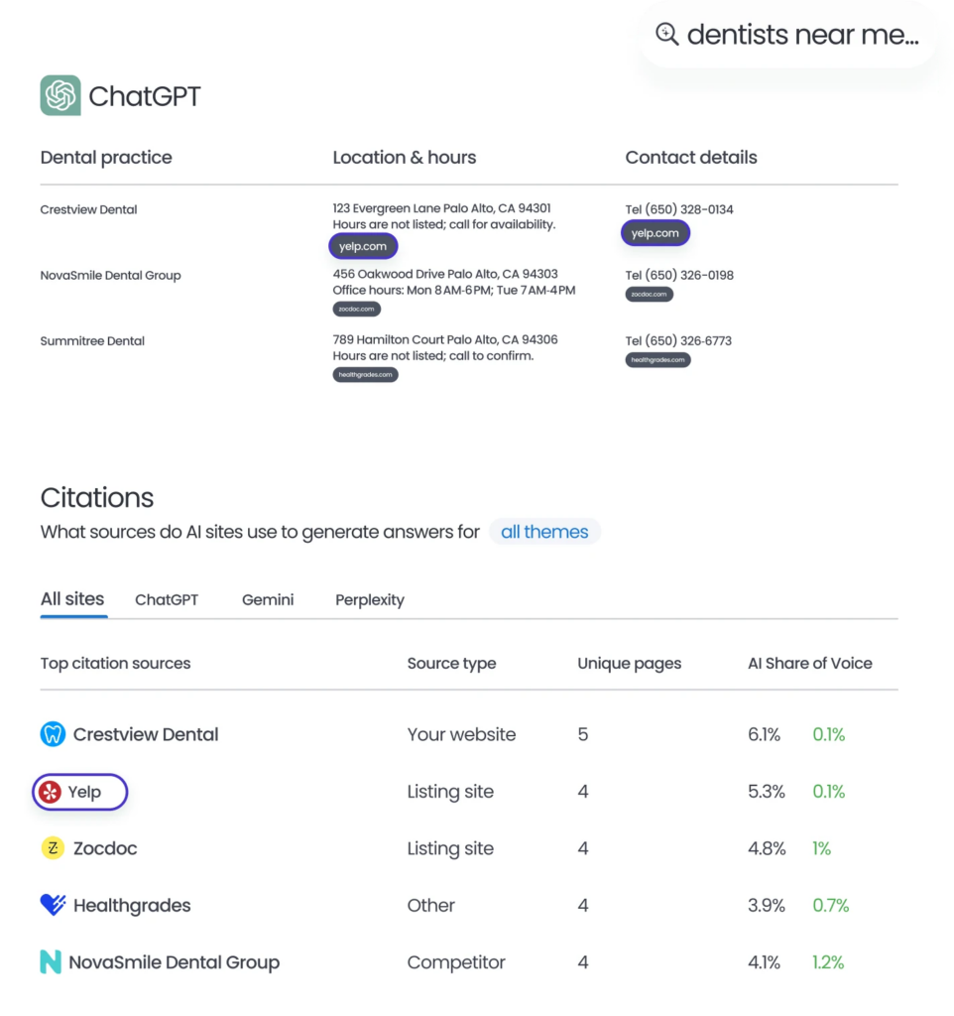The image size is (954, 1016).
Task: Select the yellow Zocdoc logo icon
Action: pos(53,848)
